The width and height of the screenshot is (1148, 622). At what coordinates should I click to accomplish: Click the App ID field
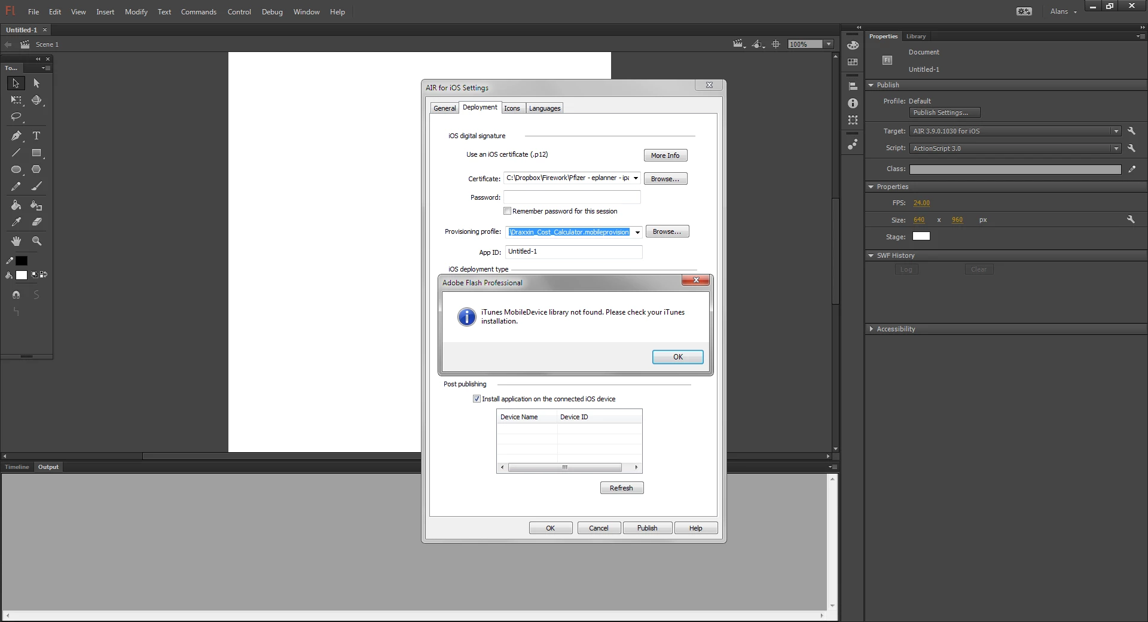[x=574, y=252]
